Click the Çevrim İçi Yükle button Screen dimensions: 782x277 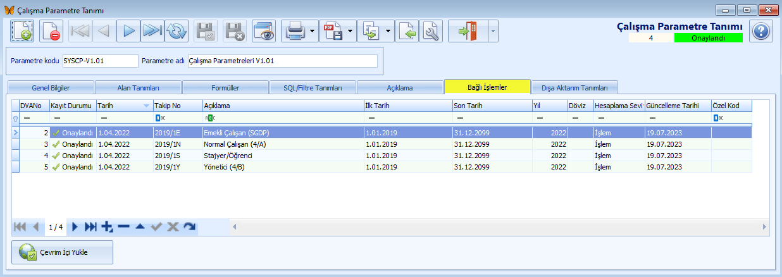click(63, 252)
